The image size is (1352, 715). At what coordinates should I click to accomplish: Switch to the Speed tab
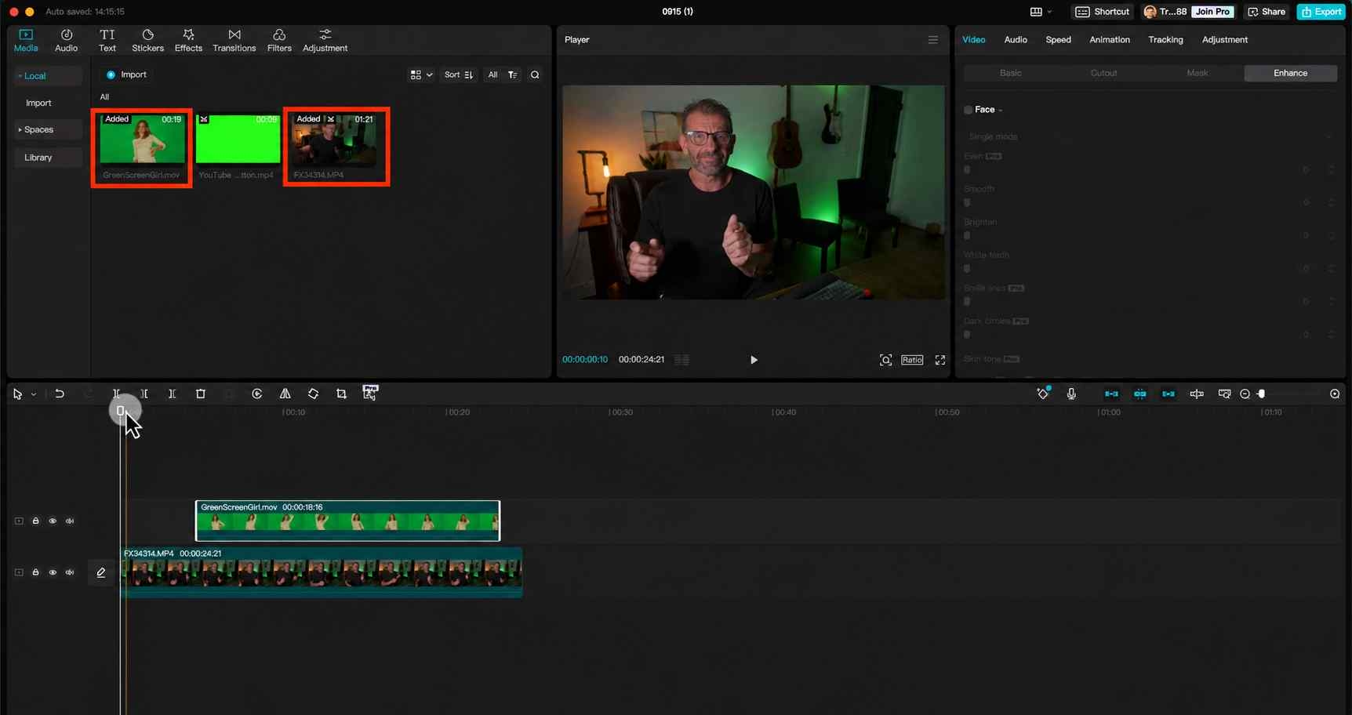click(x=1058, y=40)
